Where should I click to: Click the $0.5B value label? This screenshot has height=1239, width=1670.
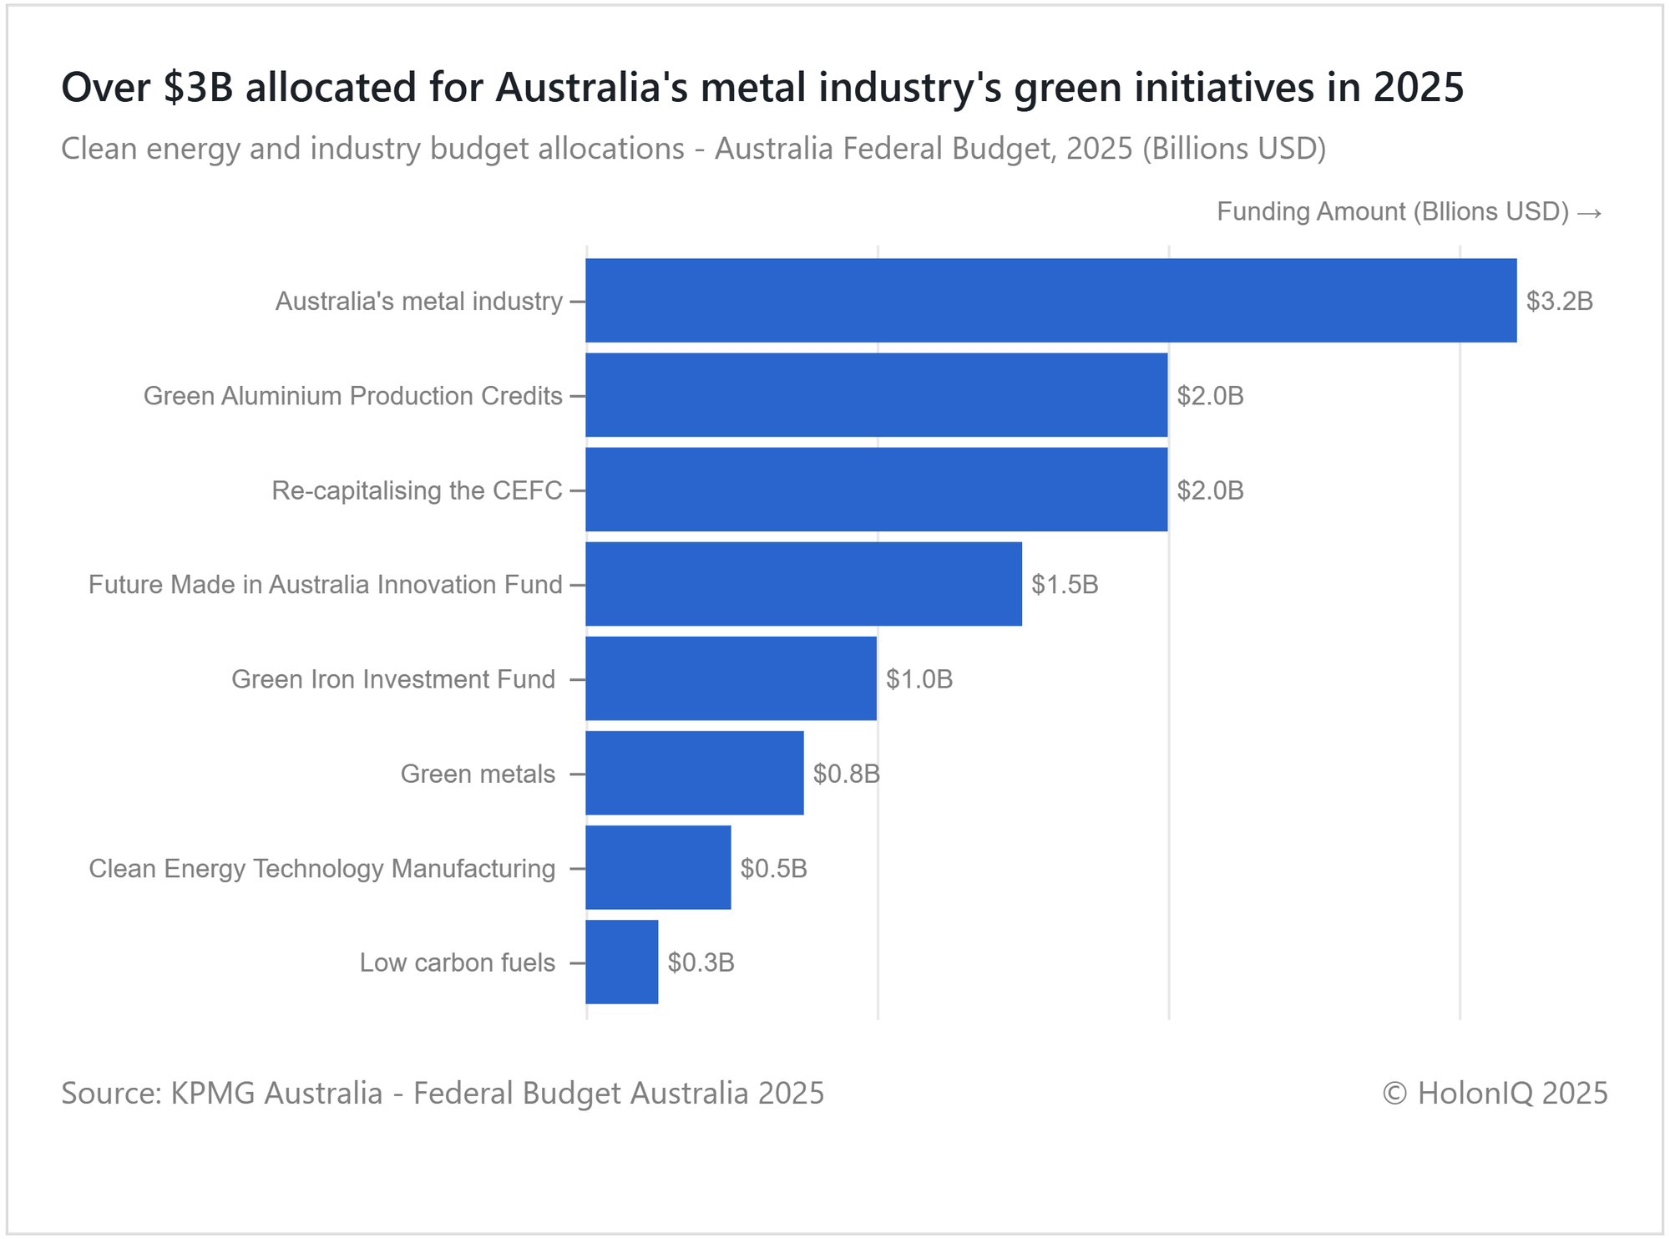click(x=773, y=868)
